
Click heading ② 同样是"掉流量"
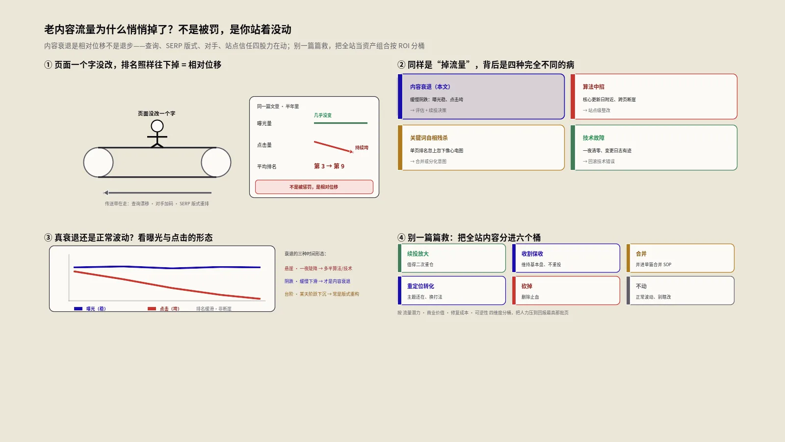pyautogui.click(x=486, y=65)
